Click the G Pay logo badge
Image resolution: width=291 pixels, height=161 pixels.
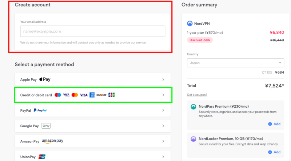click(x=46, y=126)
